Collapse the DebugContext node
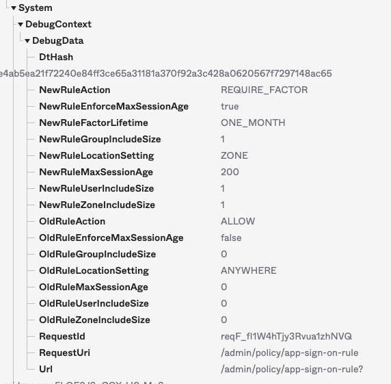391x384 pixels. (x=21, y=25)
